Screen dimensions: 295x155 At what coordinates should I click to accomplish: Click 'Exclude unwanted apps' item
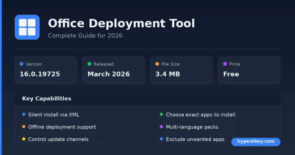pyautogui.click(x=195, y=139)
